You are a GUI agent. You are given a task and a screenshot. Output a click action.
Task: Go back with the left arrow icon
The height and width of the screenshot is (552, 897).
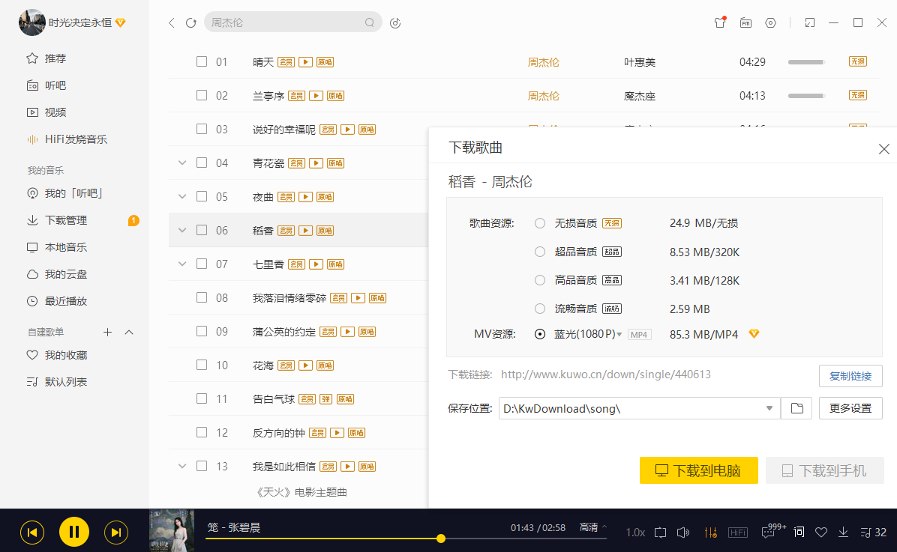click(171, 23)
